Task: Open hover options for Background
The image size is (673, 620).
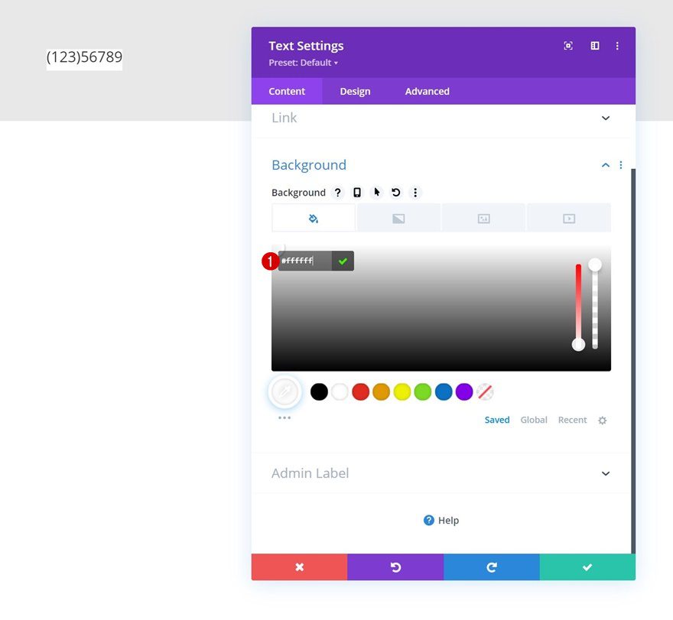Action: (x=376, y=193)
